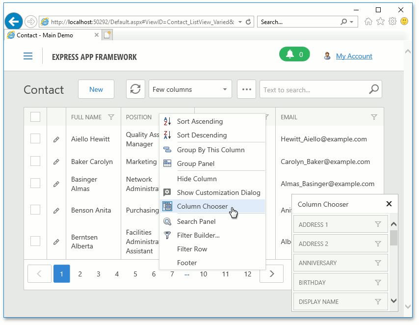Viewport: 419px width, 325px height.
Task: Click filter icon on DISPLAY NAME chooser item
Action: (378, 302)
